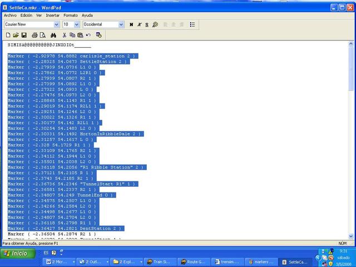Save the document with the floppy icon
The width and height of the screenshot is (356, 267).
coord(23,34)
